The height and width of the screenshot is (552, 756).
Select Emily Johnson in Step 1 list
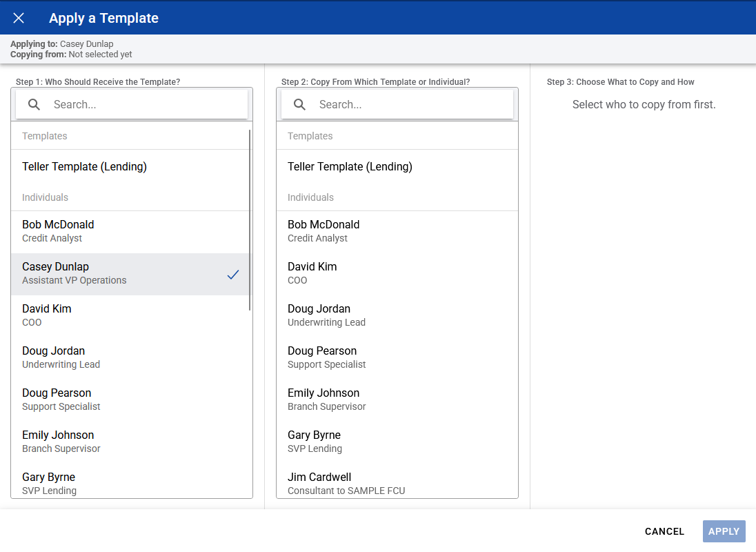(x=130, y=442)
